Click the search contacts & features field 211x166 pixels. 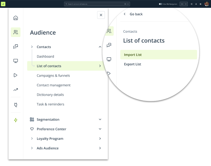click(97, 4)
